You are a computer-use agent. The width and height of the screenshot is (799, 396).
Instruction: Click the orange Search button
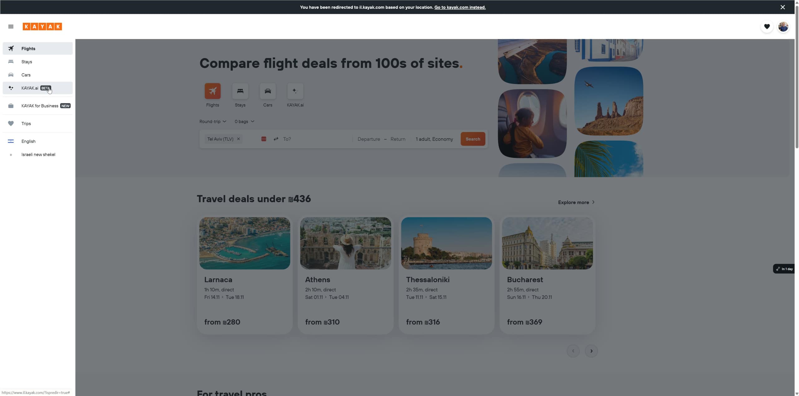click(473, 139)
